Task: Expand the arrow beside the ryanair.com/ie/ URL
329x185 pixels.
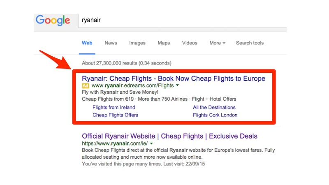Action: coord(151,144)
